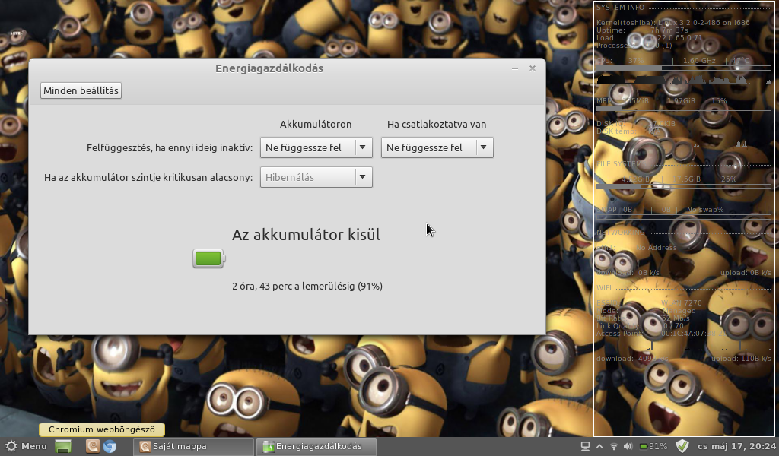This screenshot has width=779, height=456.
Task: Switch to Energiagazdálkodás taskbar window
Action: tap(316, 446)
